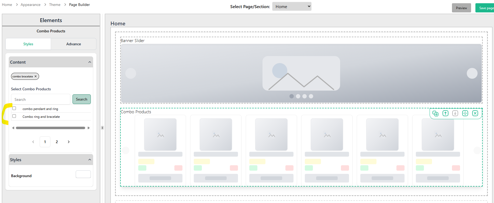The image size is (494, 203).
Task: Open page 1 of results
Action: [x=45, y=142]
